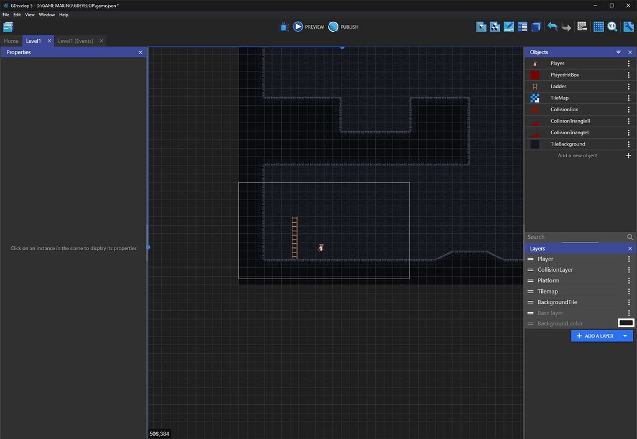Open scene properties with the wrench icon
This screenshot has width=637, height=439.
[628, 26]
